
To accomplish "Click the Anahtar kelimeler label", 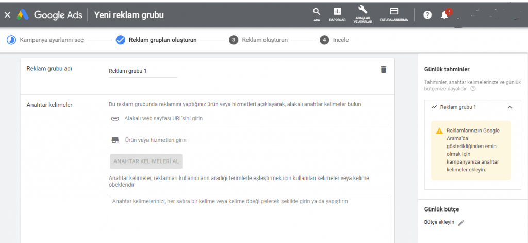I will point(49,105).
